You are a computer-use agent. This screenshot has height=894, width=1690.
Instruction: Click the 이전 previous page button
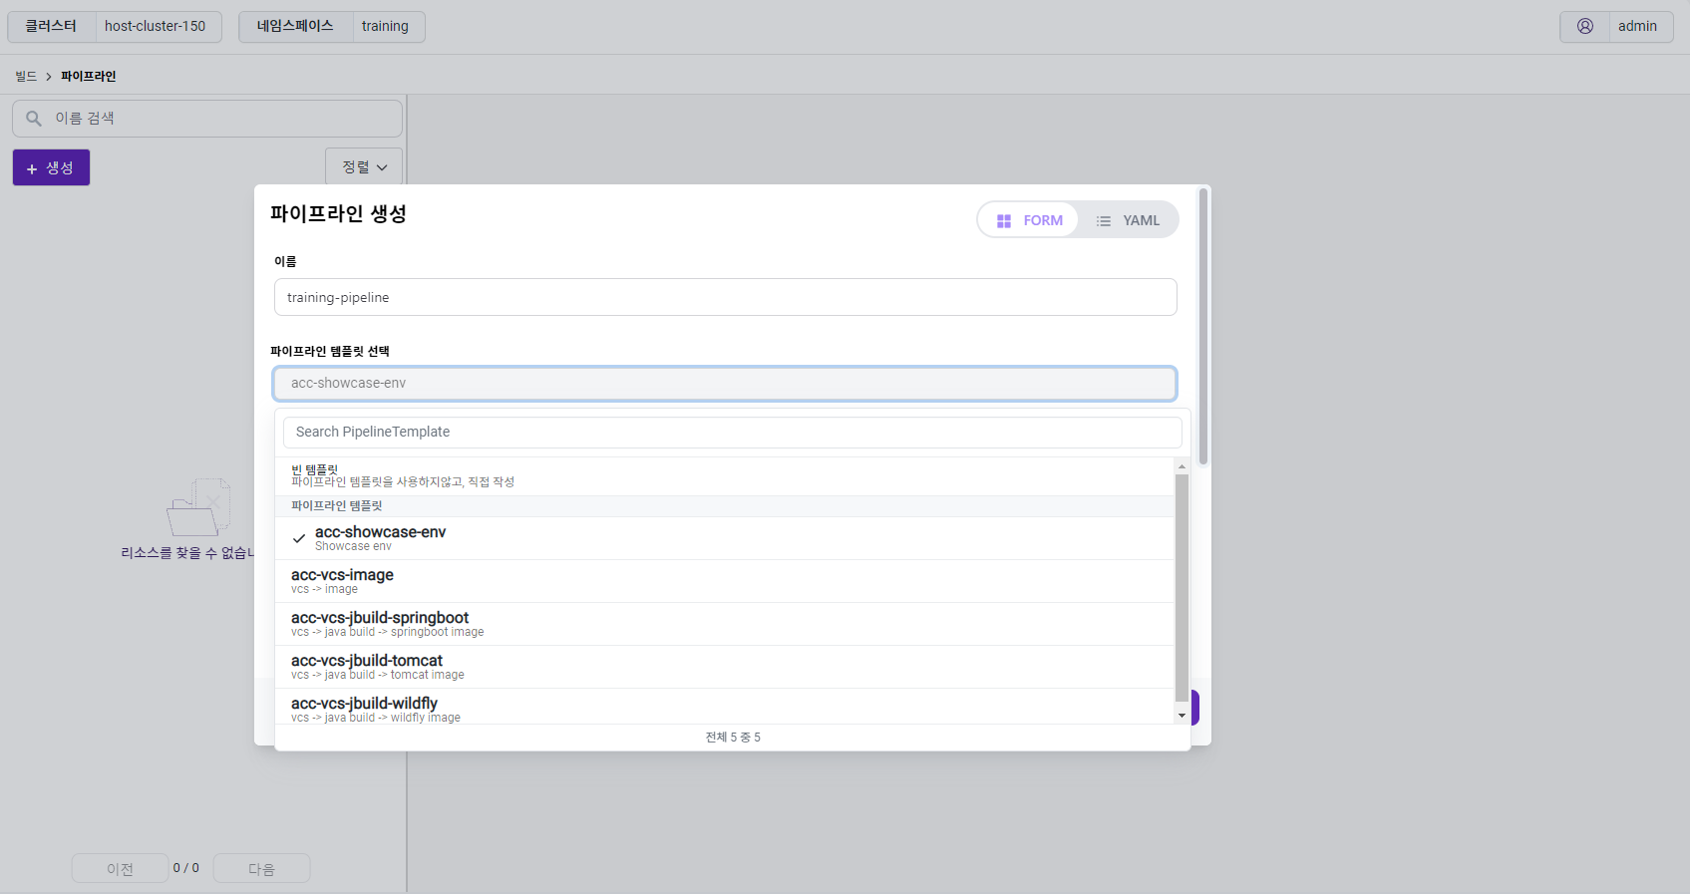coord(120,869)
